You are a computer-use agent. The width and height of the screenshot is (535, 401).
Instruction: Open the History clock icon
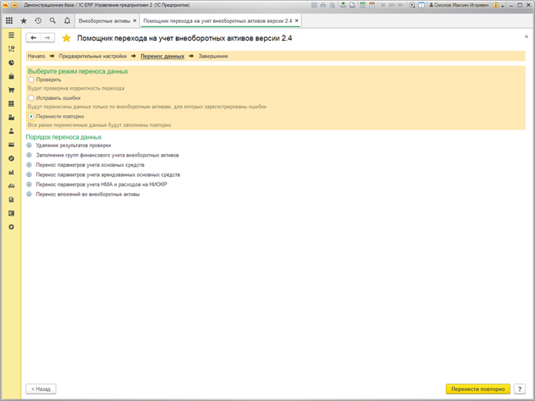click(38, 21)
